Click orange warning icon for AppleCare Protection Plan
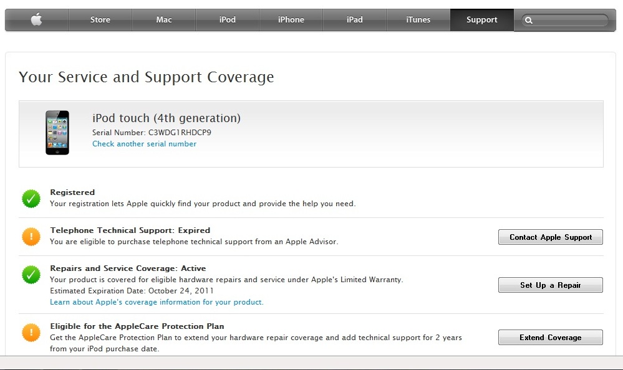The height and width of the screenshot is (370, 623). [31, 332]
